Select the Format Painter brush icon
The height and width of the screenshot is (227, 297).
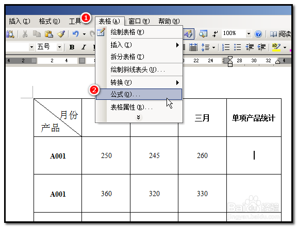61,34
